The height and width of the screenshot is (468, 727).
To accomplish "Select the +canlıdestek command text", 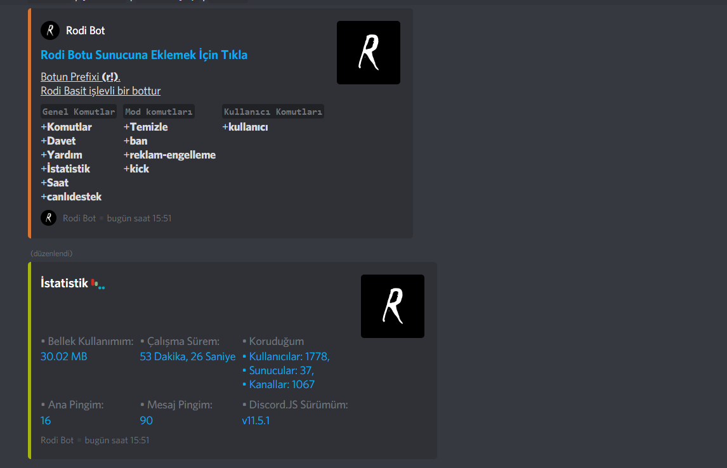I will (x=71, y=197).
